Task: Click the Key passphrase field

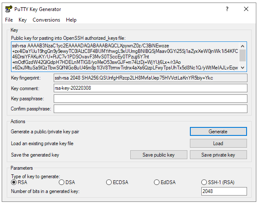Action: (151, 99)
